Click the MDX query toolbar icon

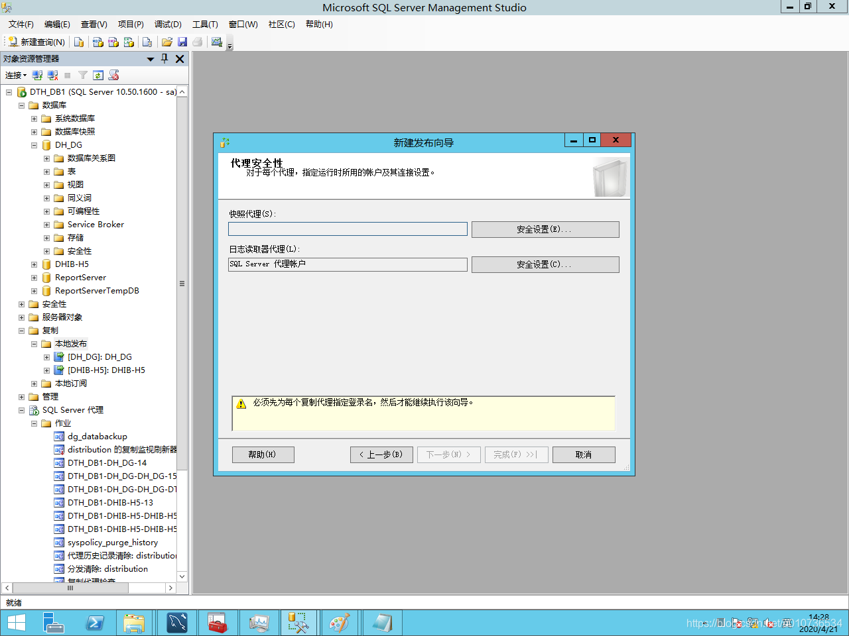[98, 42]
